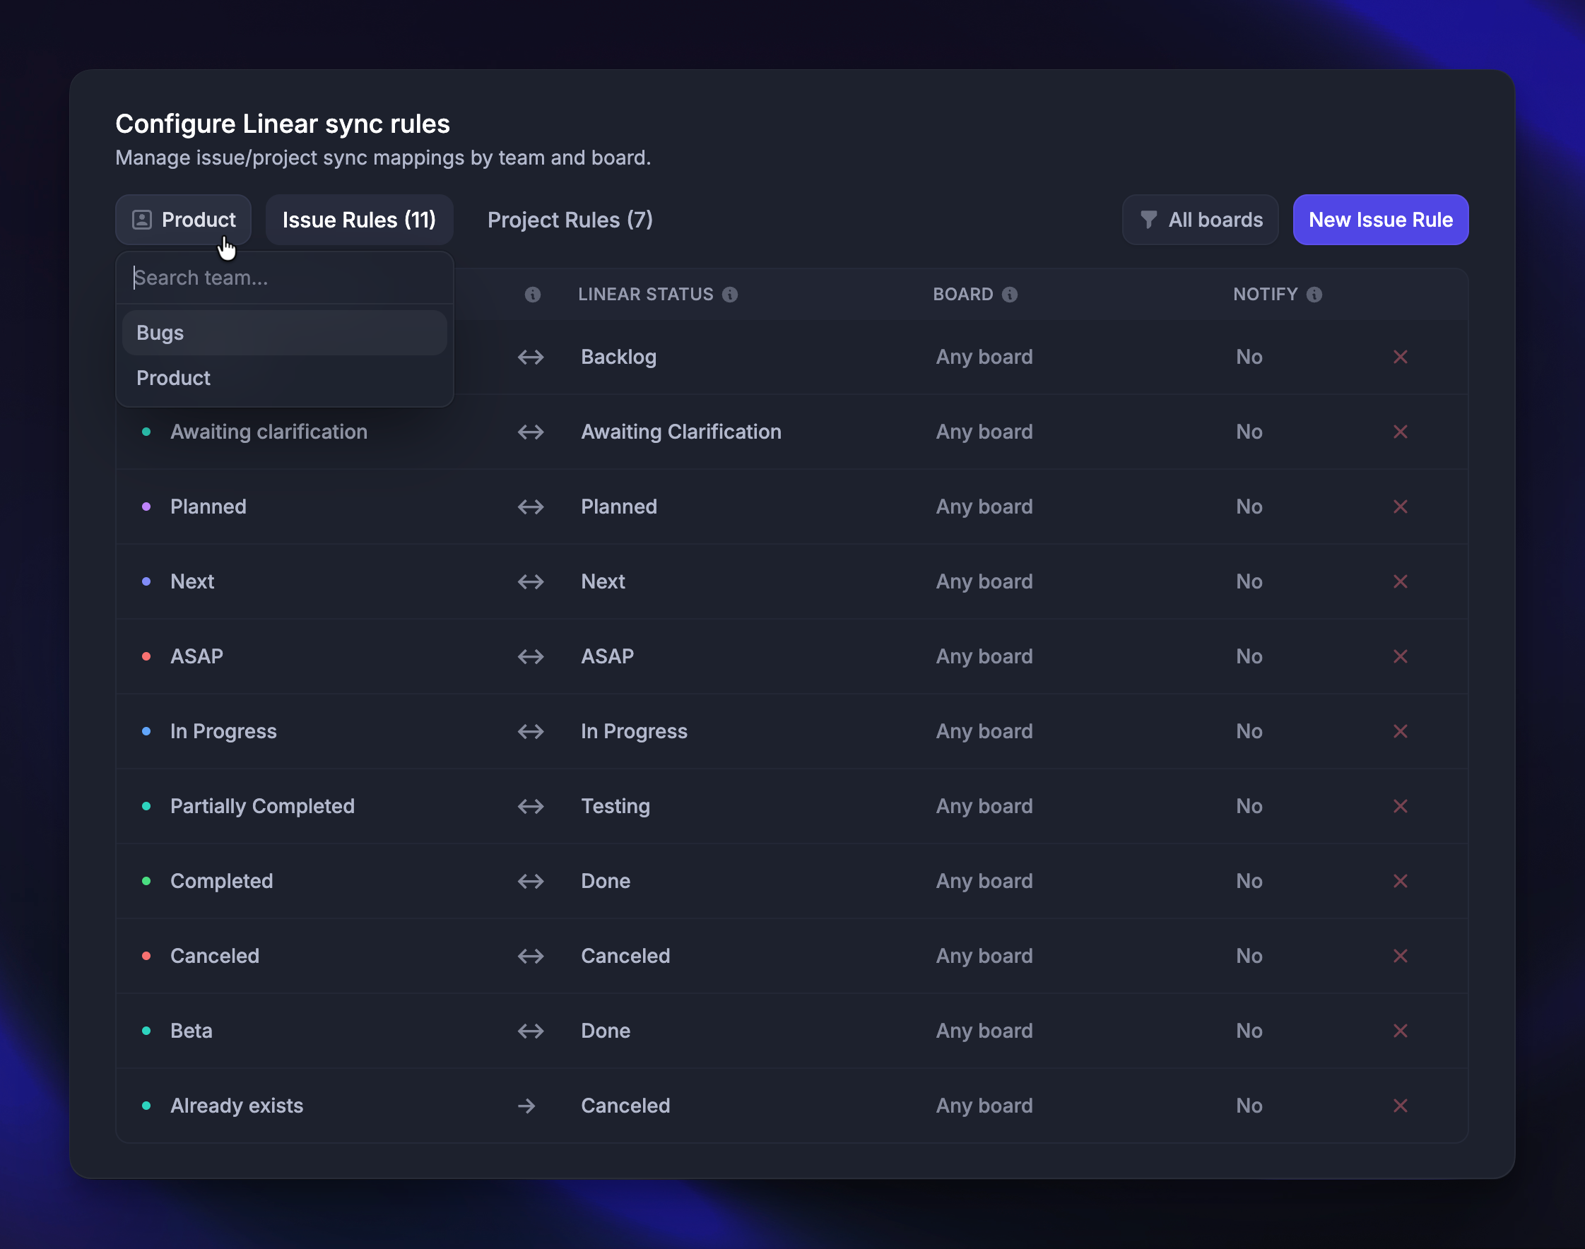1585x1249 pixels.
Task: Toggle Notify value for In Progress rule
Action: tap(1249, 731)
